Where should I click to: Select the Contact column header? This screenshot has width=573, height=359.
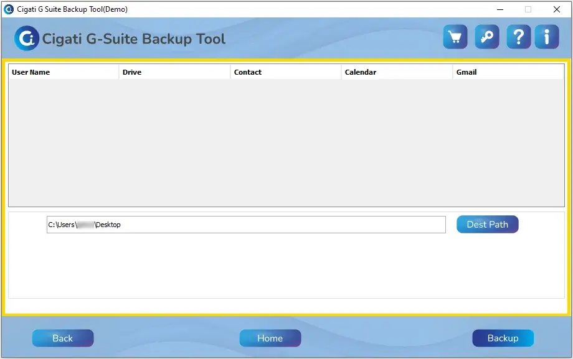286,72
